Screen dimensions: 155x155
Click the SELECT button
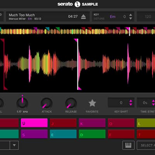tap(146, 145)
